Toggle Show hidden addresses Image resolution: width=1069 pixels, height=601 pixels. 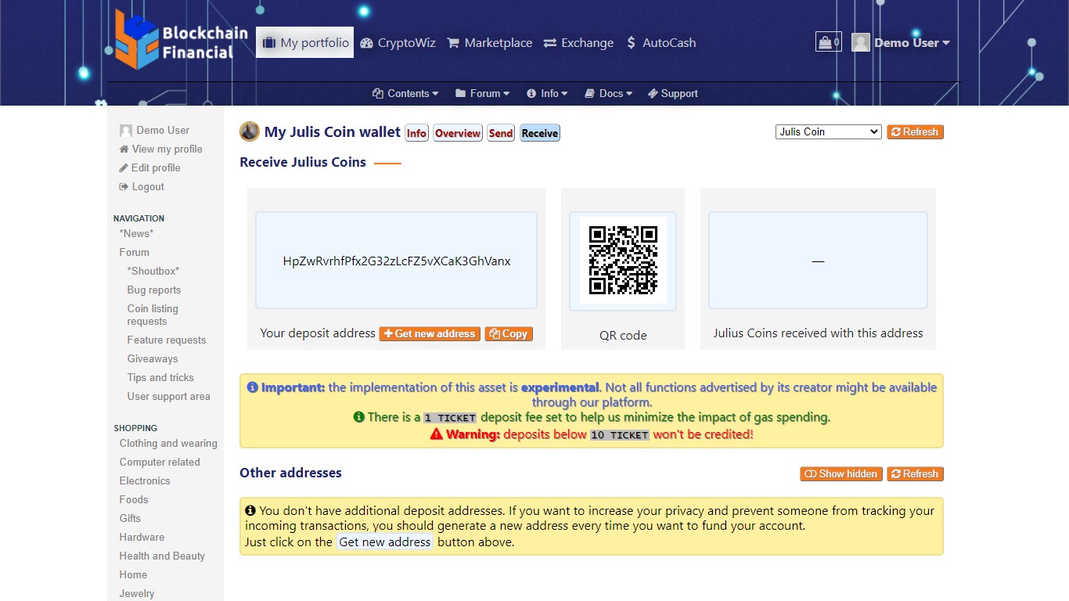[x=841, y=473]
